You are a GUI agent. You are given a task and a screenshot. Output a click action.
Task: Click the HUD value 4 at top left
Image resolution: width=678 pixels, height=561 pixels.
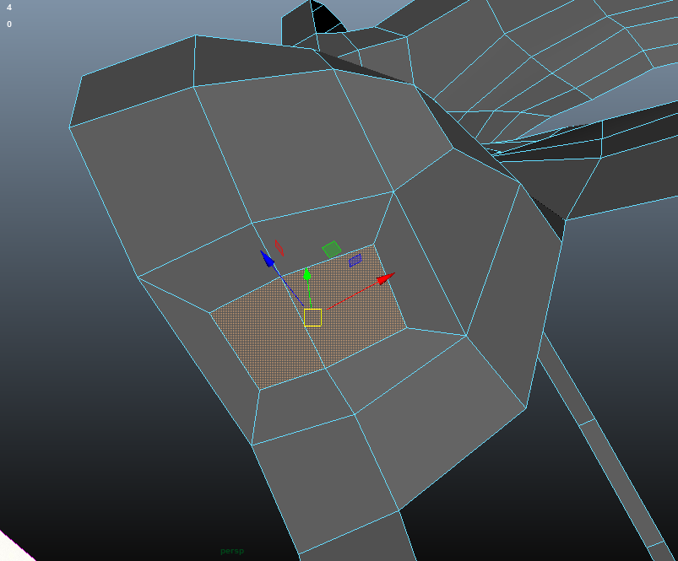(x=9, y=8)
